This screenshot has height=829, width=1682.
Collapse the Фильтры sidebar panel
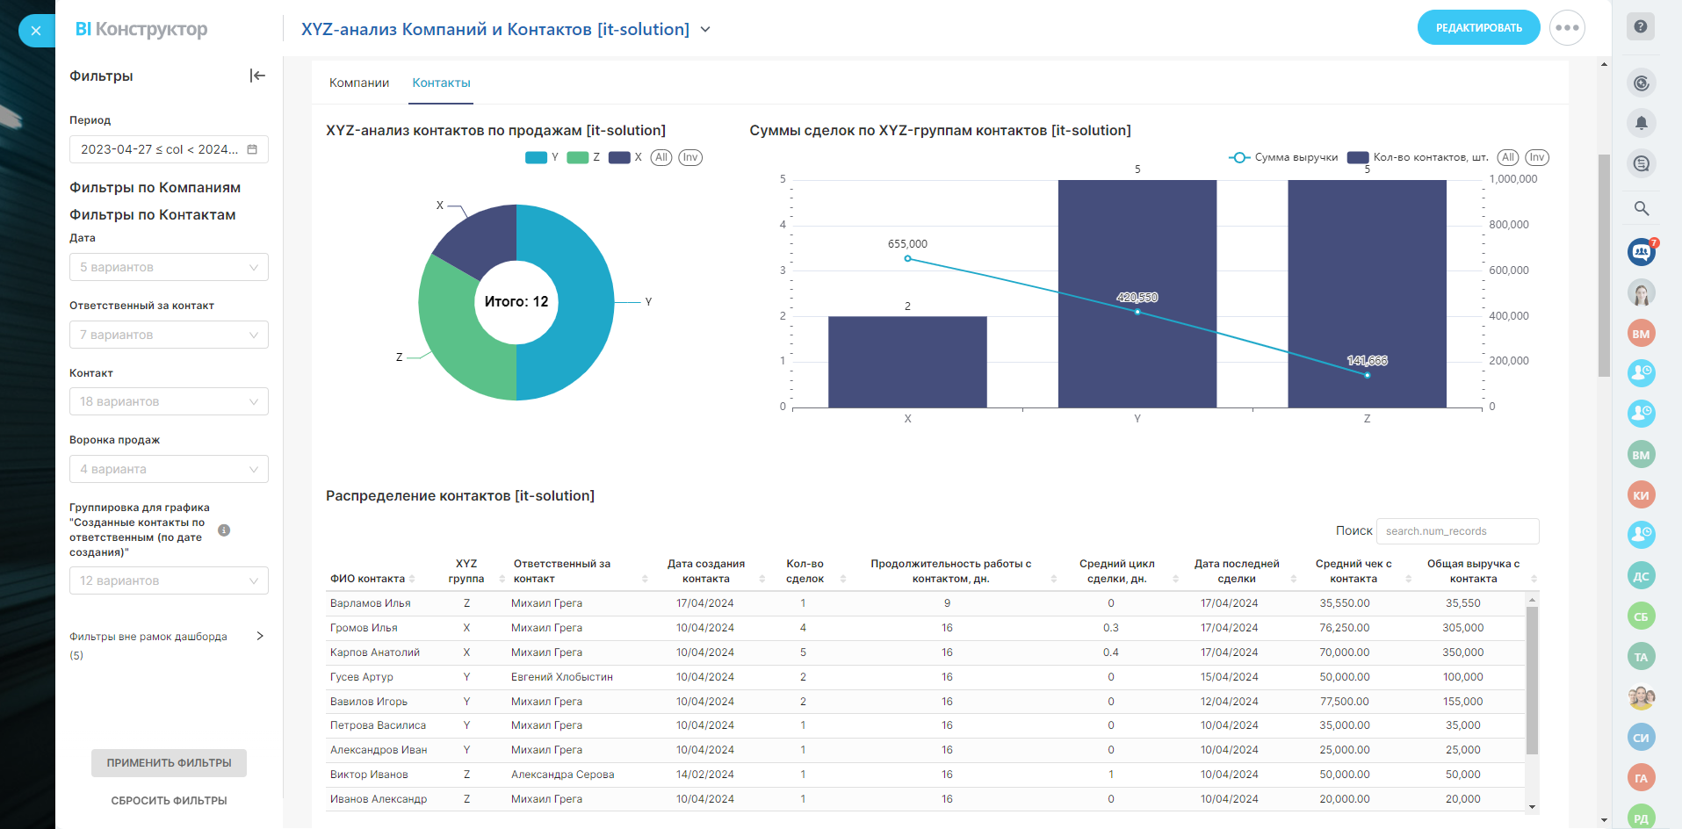pyautogui.click(x=257, y=76)
